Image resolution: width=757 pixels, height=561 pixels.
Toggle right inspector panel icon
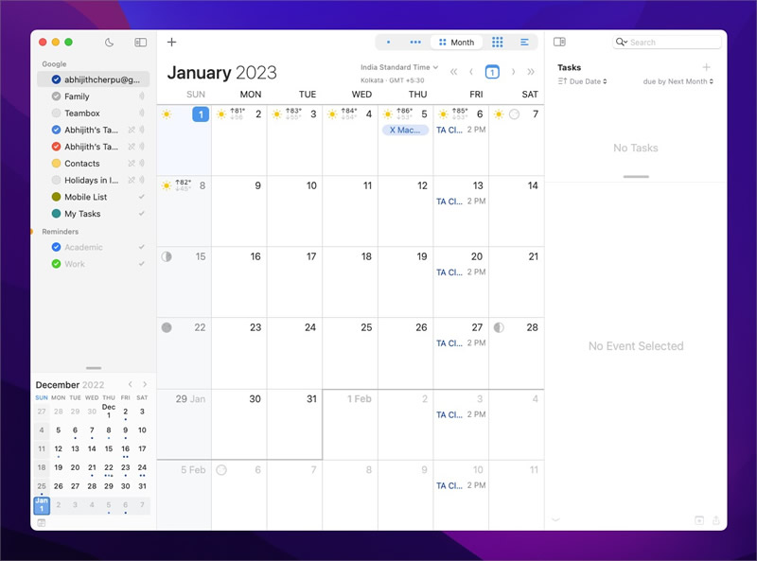pos(559,42)
